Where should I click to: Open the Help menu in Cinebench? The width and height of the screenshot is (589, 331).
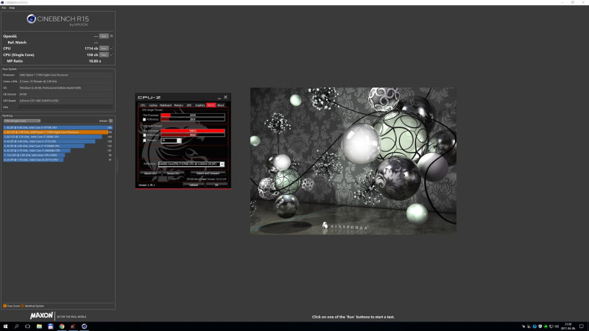coord(12,7)
